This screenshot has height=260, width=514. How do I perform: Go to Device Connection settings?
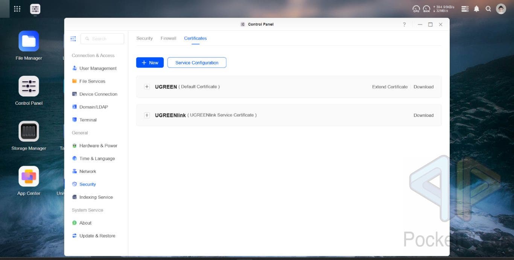pos(95,94)
